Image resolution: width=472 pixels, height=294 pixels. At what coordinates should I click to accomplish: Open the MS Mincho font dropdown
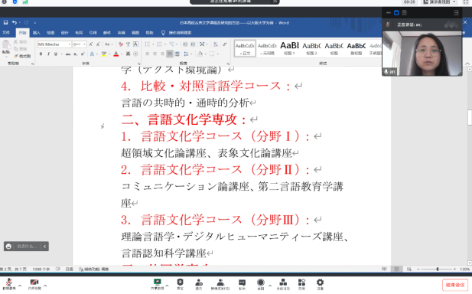[x=54, y=44]
